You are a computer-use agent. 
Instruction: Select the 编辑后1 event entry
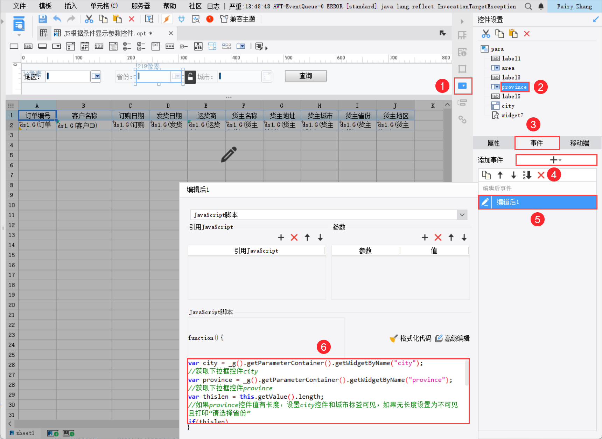537,202
